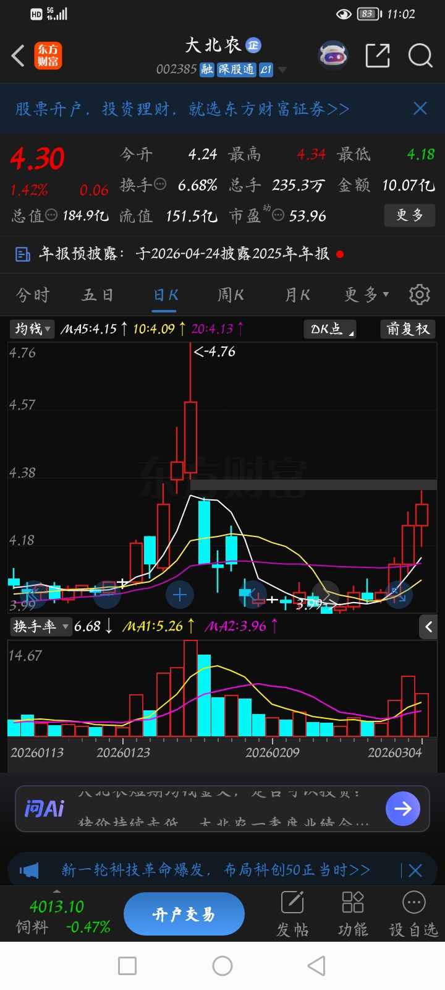The image size is (445, 990).
Task: Open the 科创50 promotion banner link
Action: pyautogui.click(x=216, y=870)
